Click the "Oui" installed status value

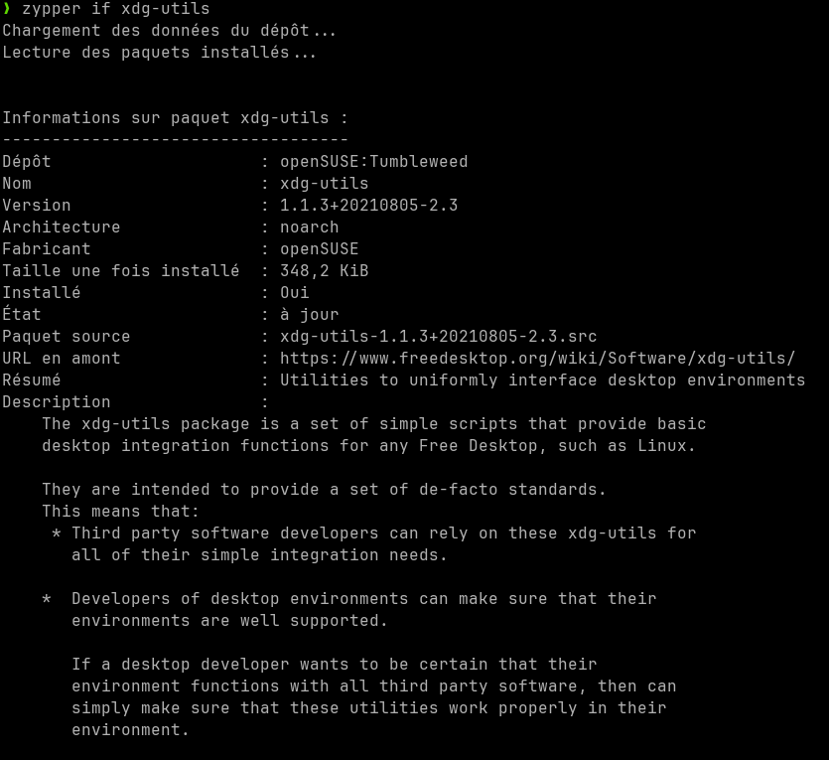point(295,293)
